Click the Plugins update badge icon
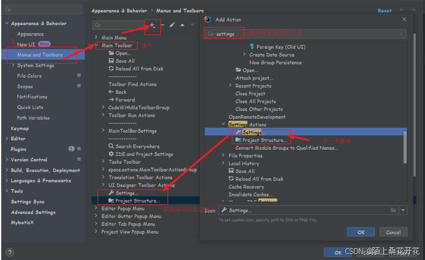Image resolution: width=425 pixels, height=260 pixels. (71, 149)
